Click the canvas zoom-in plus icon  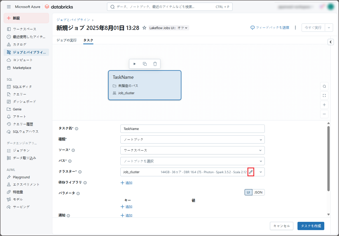coord(324,105)
